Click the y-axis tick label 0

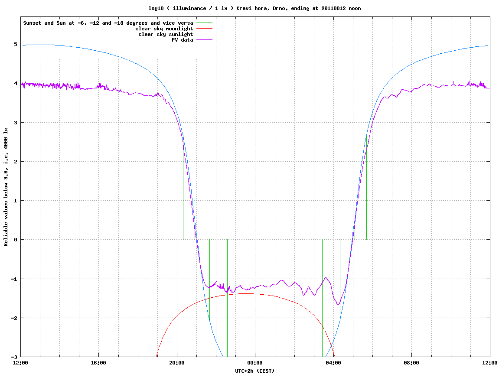15,240
